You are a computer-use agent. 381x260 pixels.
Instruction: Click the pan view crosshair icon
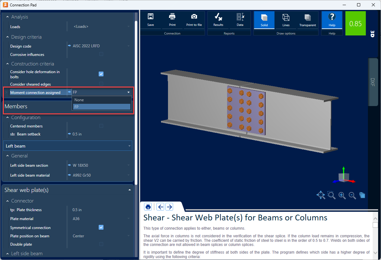pyautogui.click(x=321, y=195)
